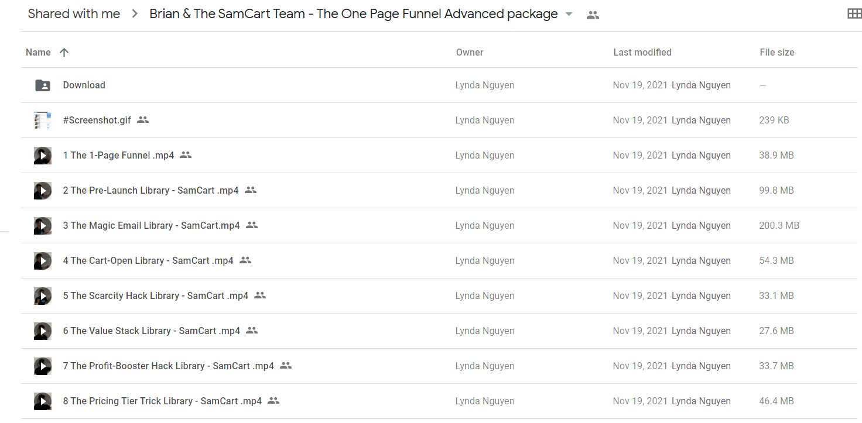Viewport: 862px width, 423px height.
Task: Click video icon for 4 The Cart-Open Library
Action: 43,261
